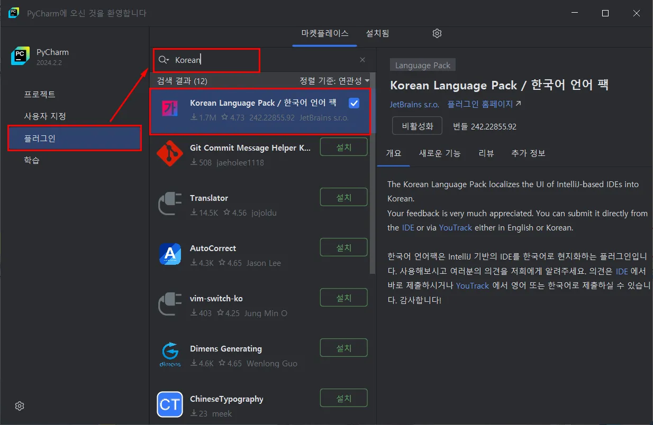
Task: Click the 4.3K downloads icon of AutoCorrect
Action: (194, 263)
